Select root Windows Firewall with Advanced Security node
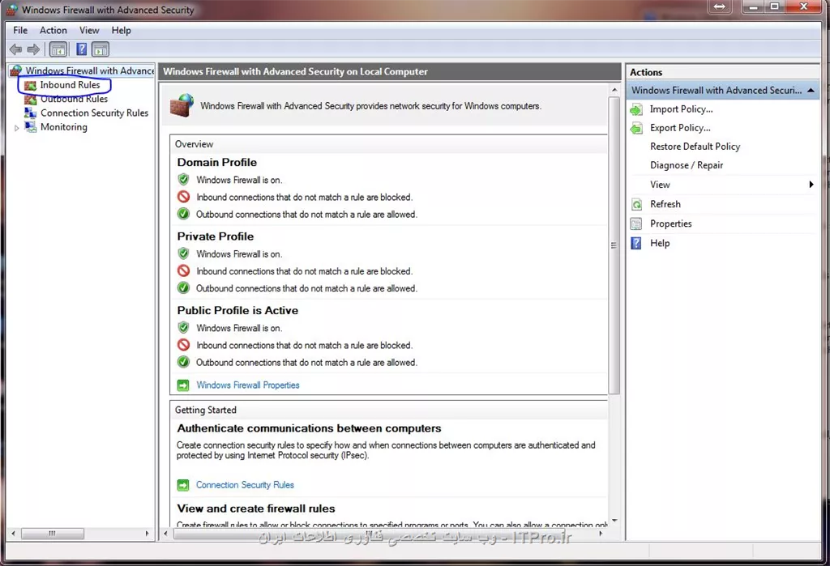The image size is (830, 566). click(89, 70)
